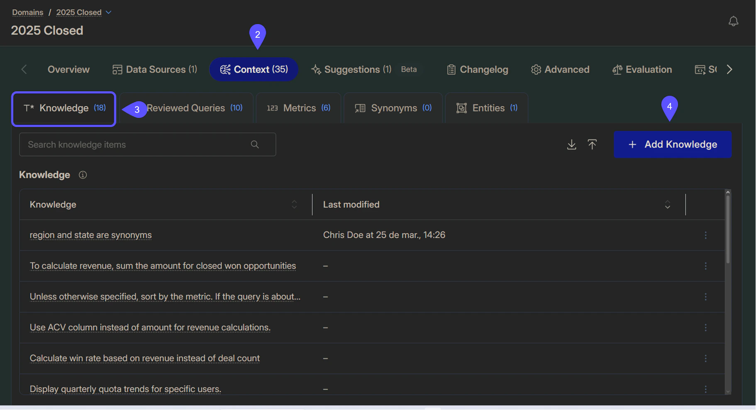
Task: Open the Advanced tab
Action: (x=560, y=69)
